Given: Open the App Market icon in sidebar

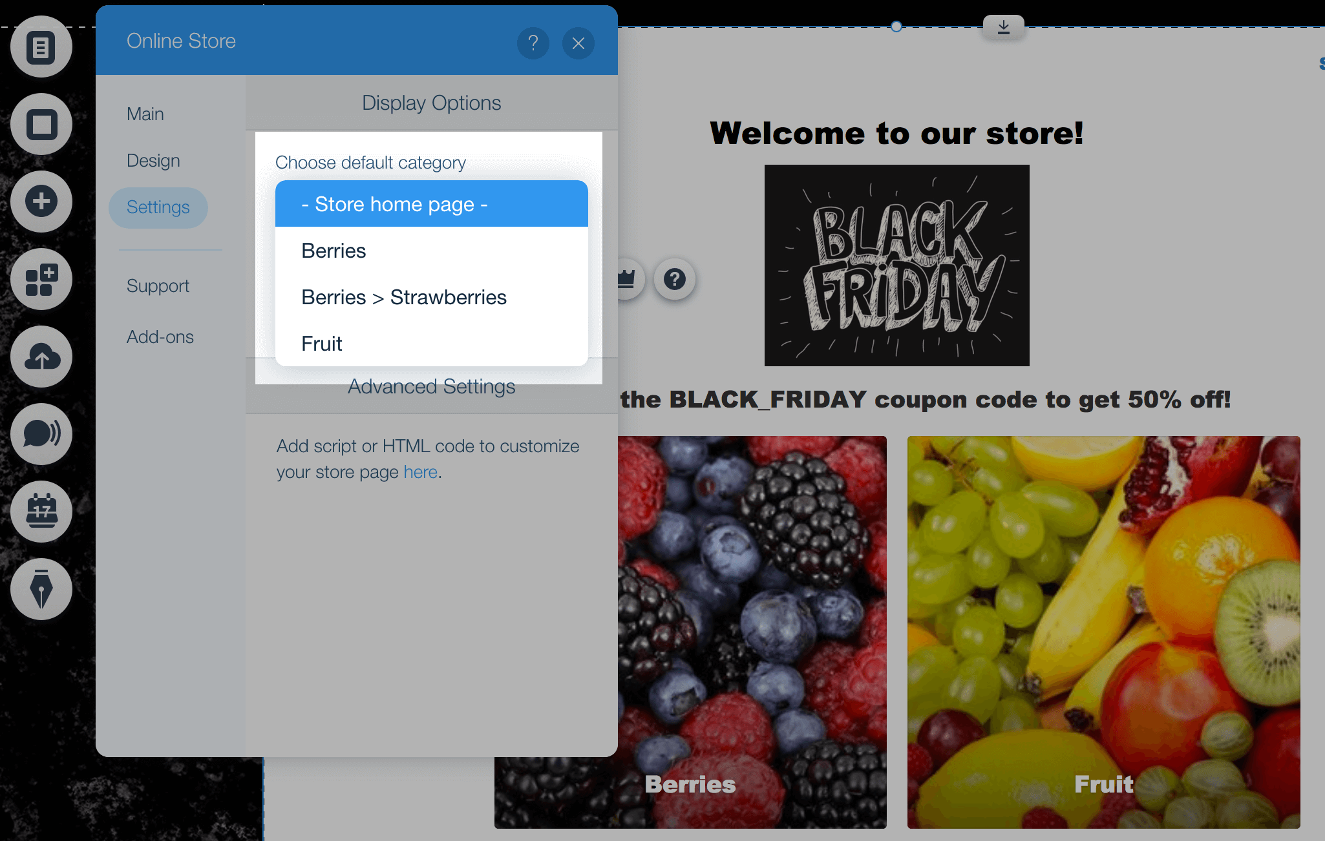Looking at the screenshot, I should (x=41, y=279).
